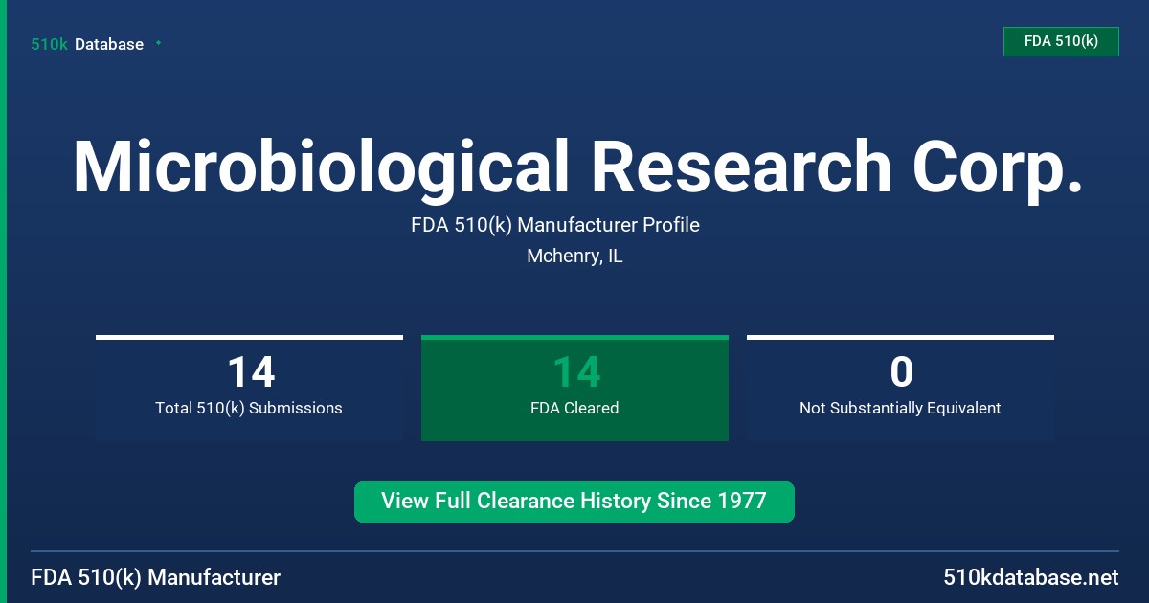
Task: Open the Total 510(k) Submissions card
Action: [249, 388]
